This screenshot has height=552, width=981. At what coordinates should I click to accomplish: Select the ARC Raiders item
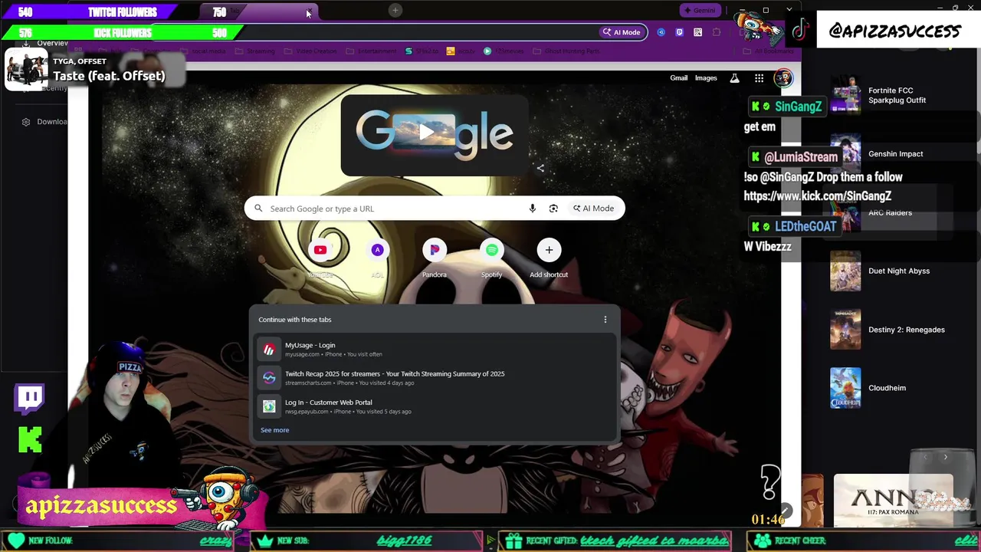pyautogui.click(x=889, y=212)
